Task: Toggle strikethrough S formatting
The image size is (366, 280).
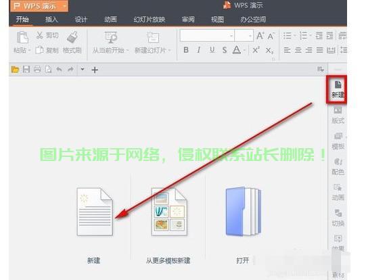Action: point(225,50)
